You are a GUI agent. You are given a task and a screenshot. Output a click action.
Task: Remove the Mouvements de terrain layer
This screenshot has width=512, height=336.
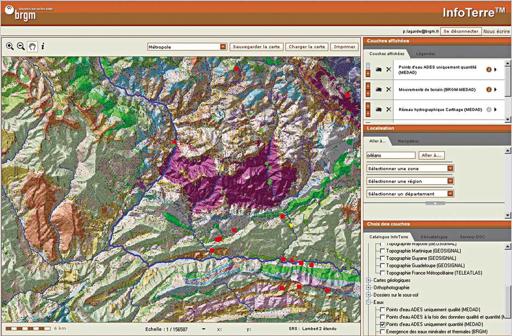click(x=388, y=90)
